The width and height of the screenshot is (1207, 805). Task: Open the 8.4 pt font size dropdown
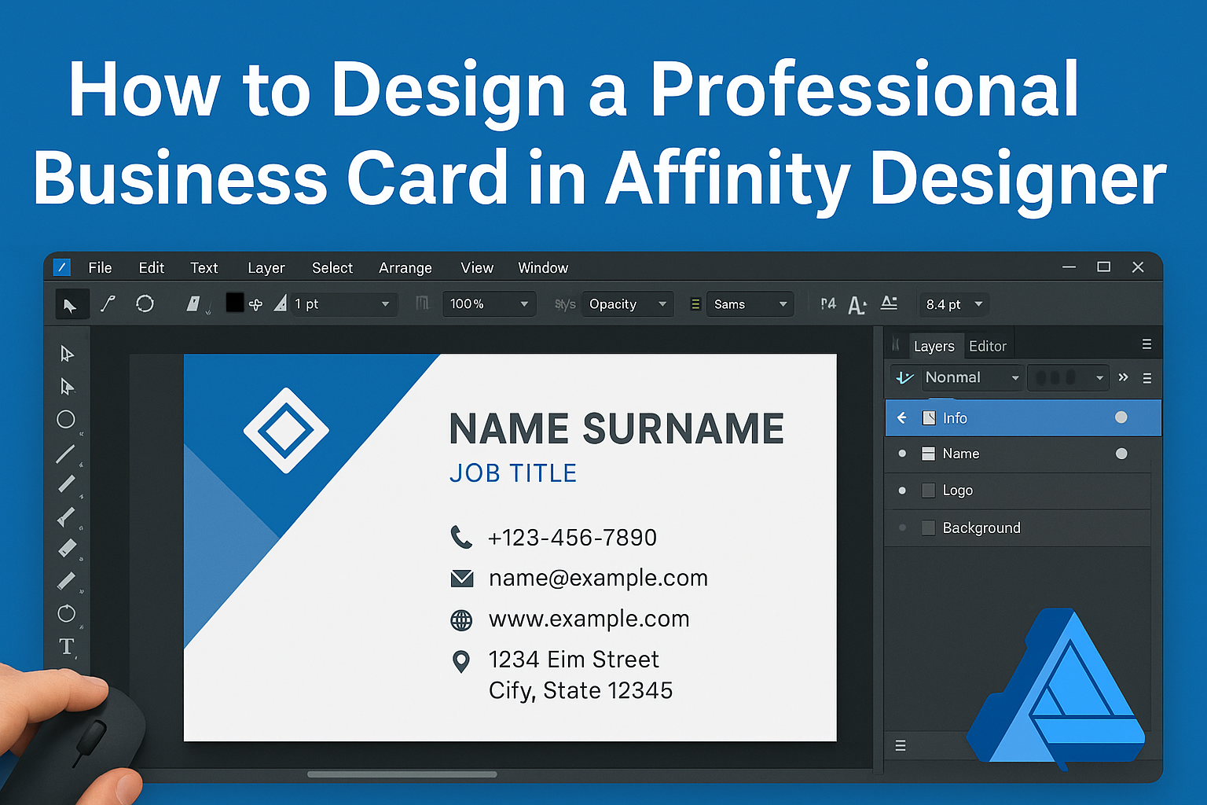tap(954, 304)
